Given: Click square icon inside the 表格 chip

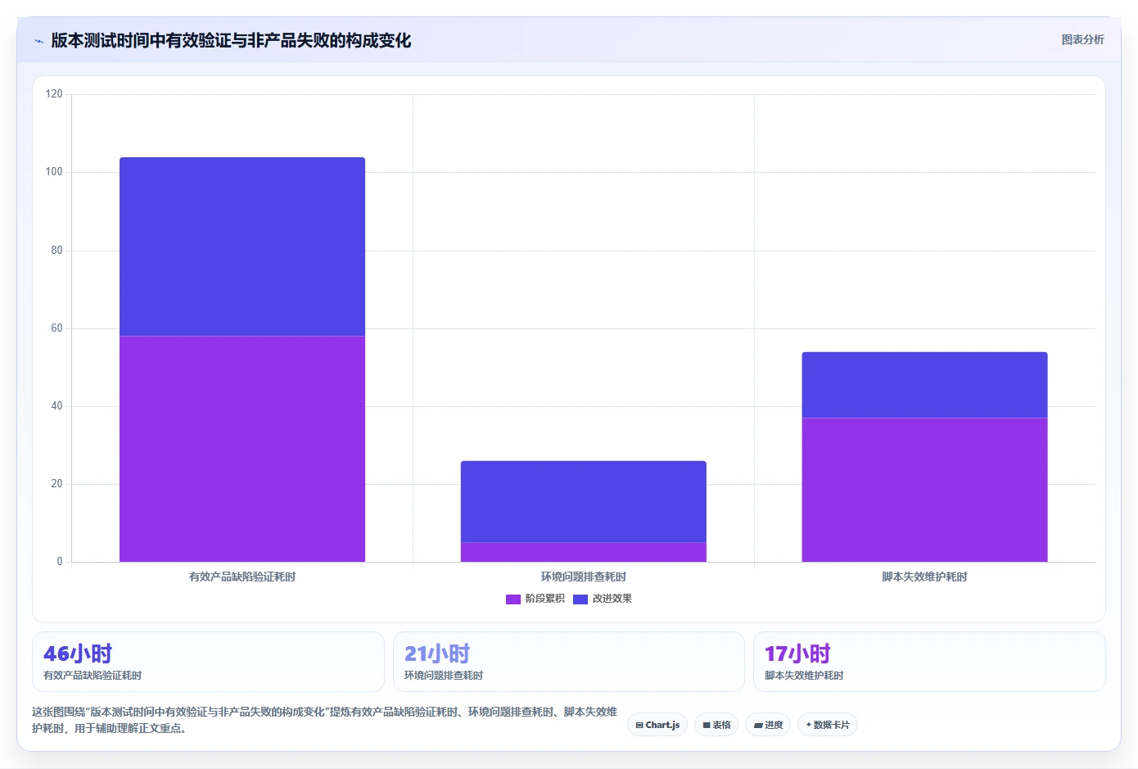Looking at the screenshot, I should 707,726.
